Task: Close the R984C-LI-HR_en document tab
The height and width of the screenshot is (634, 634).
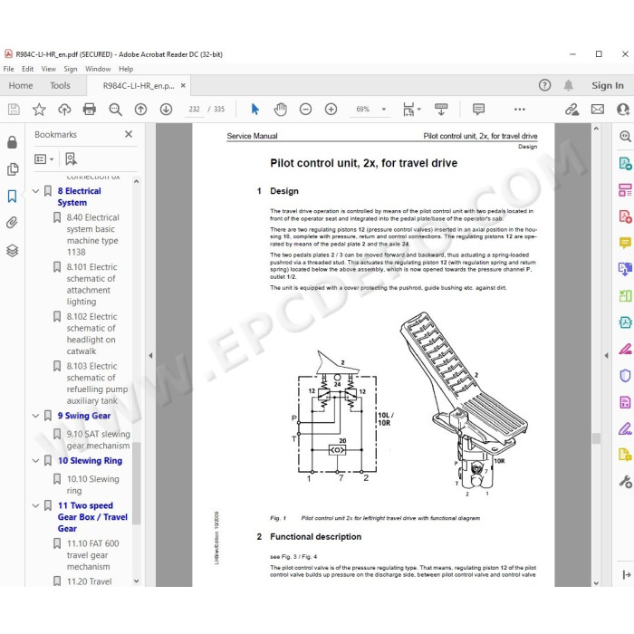Action: click(183, 86)
